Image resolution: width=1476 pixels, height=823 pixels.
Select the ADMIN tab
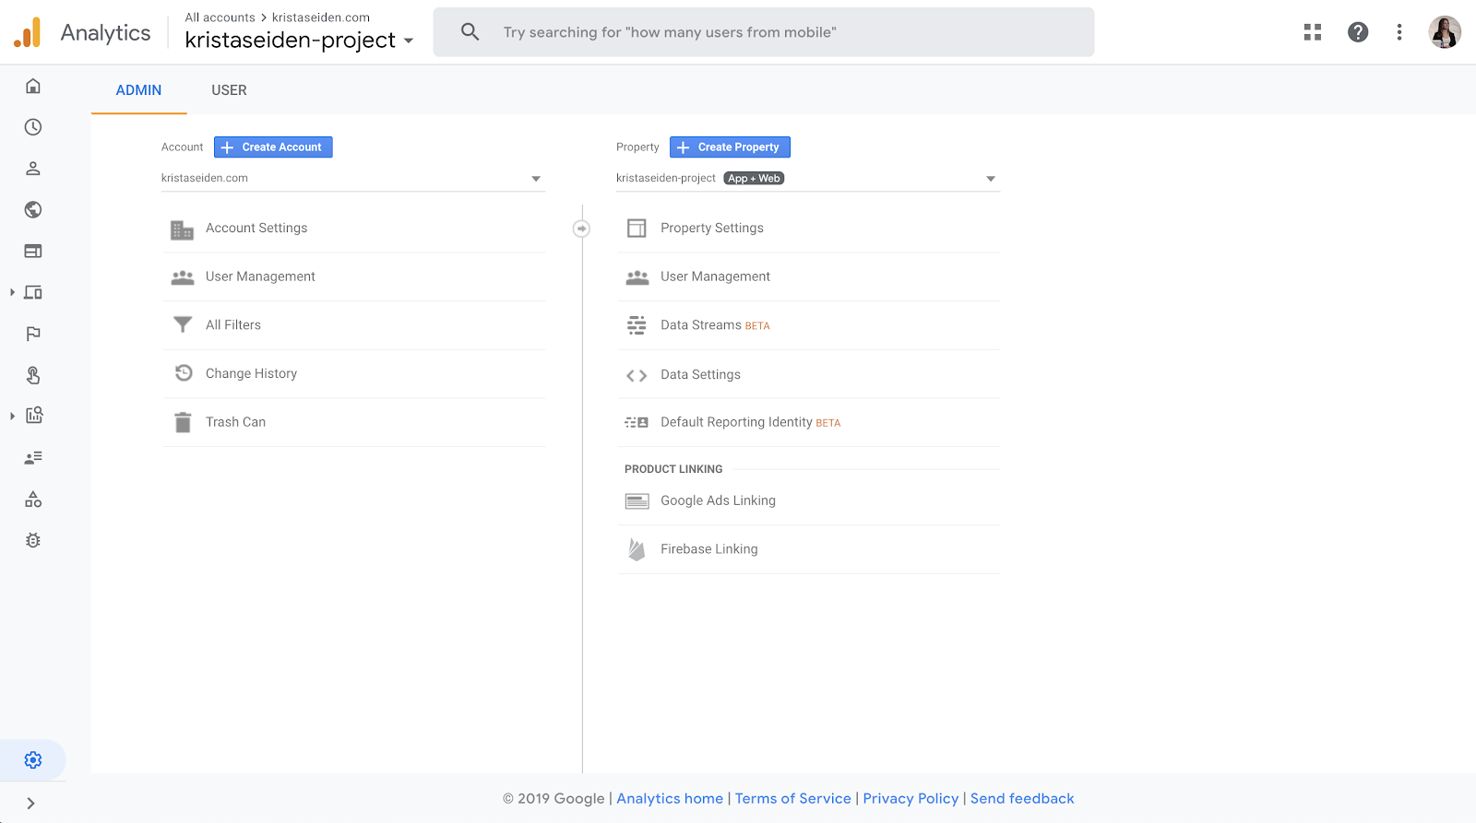coord(138,90)
